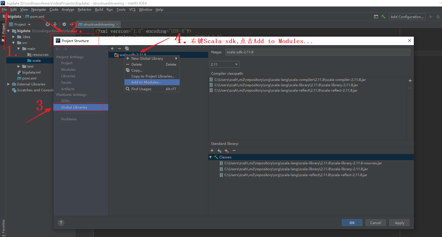Expand the test folder
Screen dimensions: 442x237
[19, 67]
